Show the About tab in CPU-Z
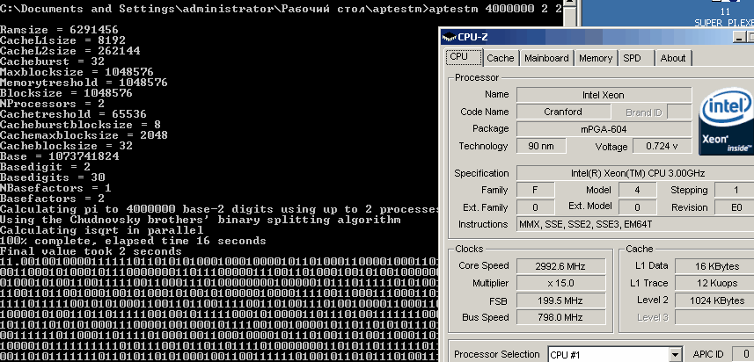754x362 pixels. point(673,58)
